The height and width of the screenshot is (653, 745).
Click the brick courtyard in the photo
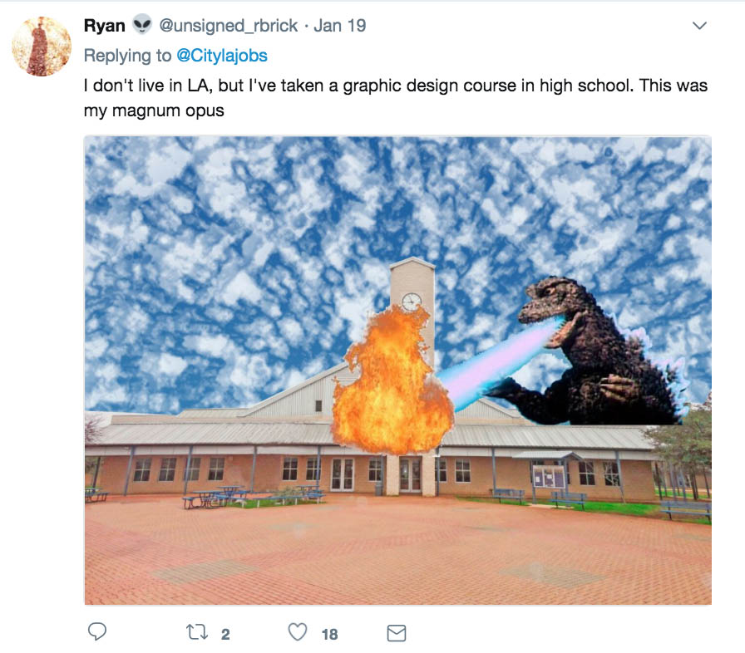click(397, 551)
